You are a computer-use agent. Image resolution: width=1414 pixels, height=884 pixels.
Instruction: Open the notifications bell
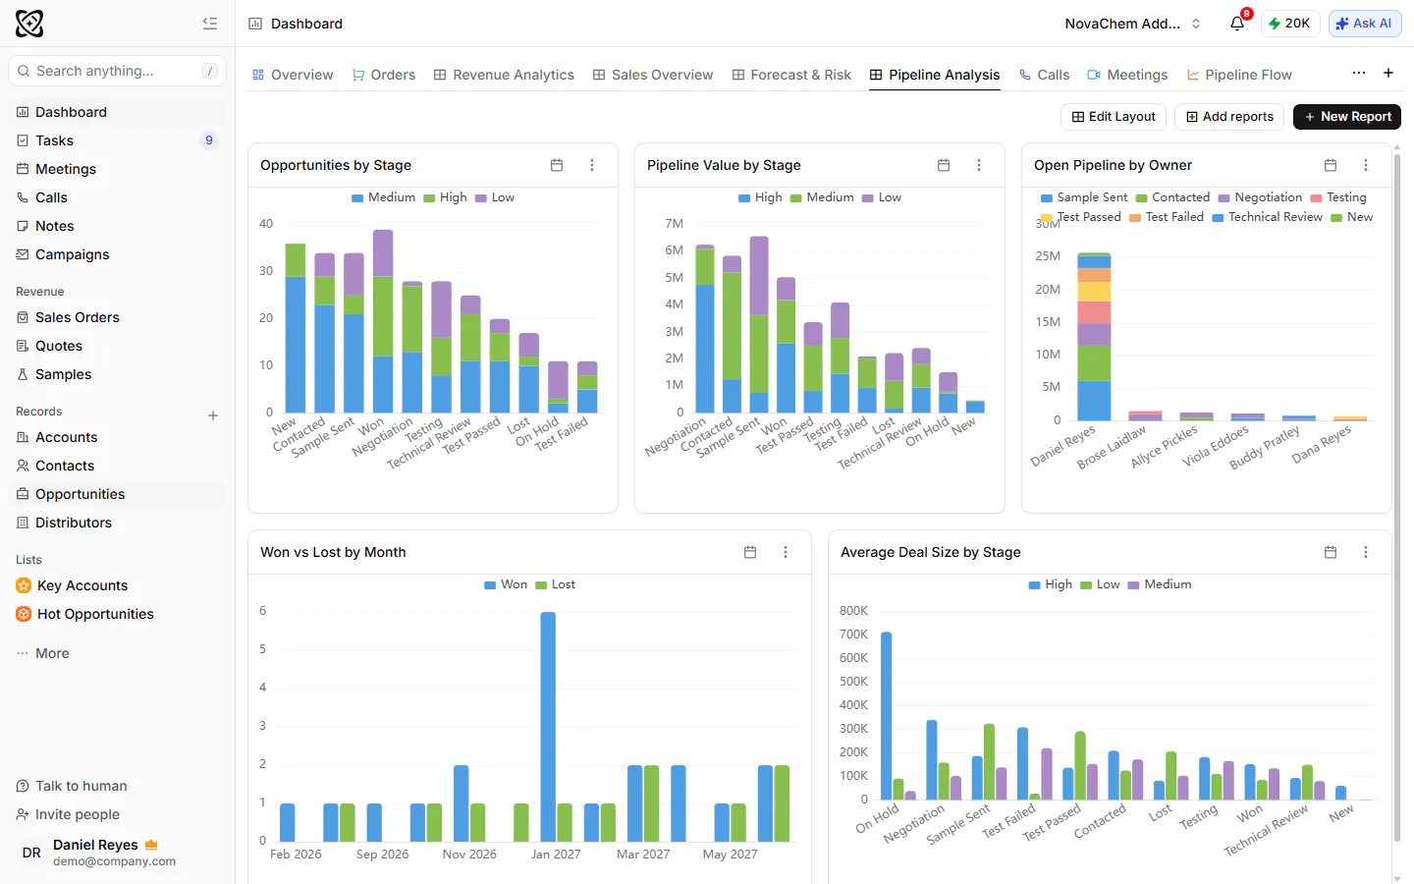pyautogui.click(x=1237, y=24)
